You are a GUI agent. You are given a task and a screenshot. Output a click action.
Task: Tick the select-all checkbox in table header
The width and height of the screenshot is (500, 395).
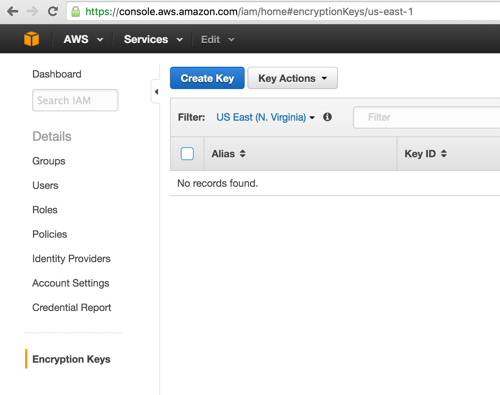[187, 154]
